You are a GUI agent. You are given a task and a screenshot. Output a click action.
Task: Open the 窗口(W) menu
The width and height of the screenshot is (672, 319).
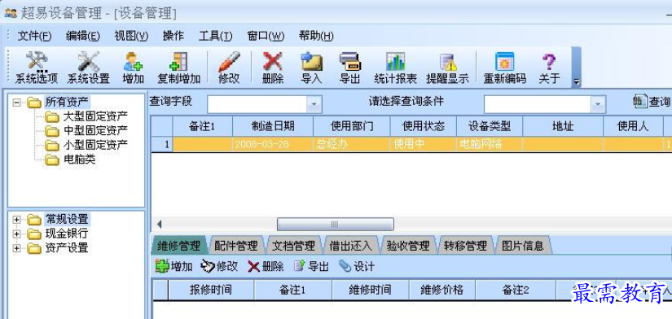pos(266,37)
